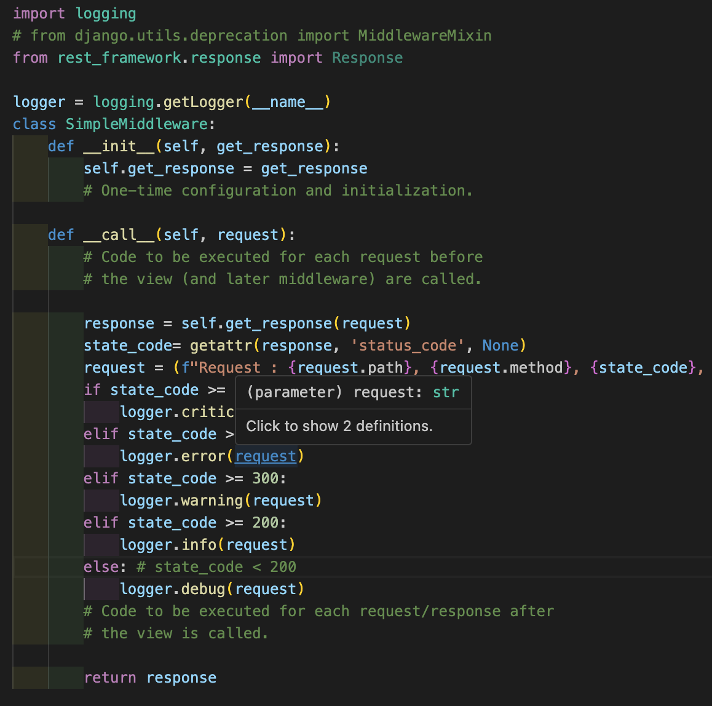Click comment '# state_code < 200'
The image size is (712, 706).
216,567
